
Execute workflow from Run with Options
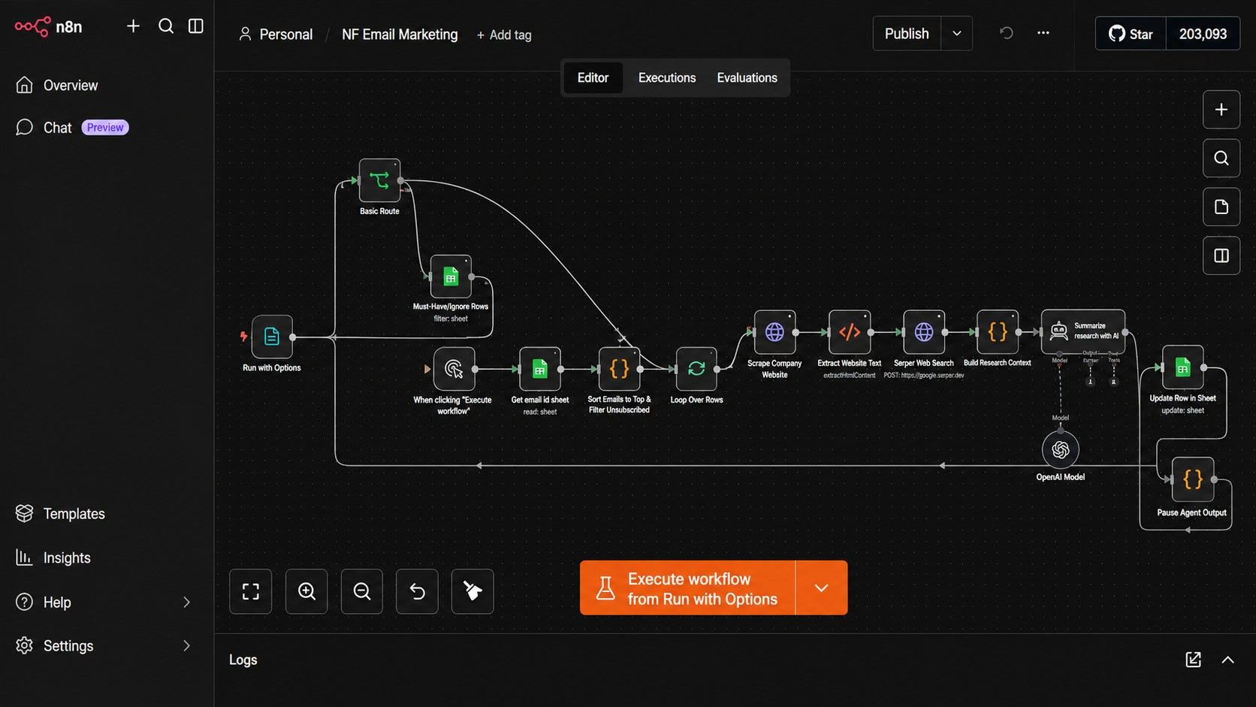tap(687, 588)
